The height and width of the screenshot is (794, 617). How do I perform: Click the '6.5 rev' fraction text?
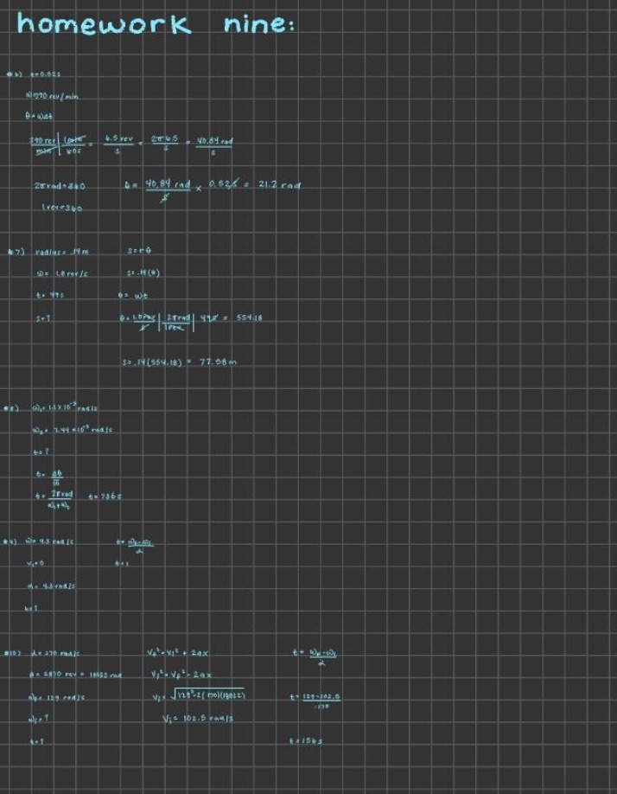coord(119,138)
